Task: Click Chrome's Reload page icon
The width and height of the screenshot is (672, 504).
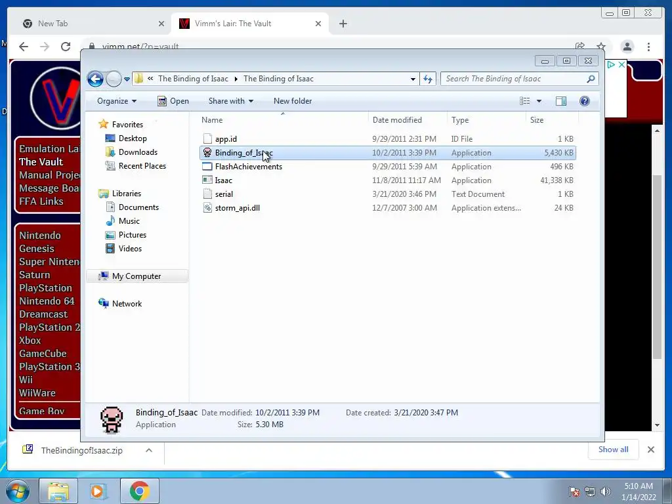Action: [66, 47]
